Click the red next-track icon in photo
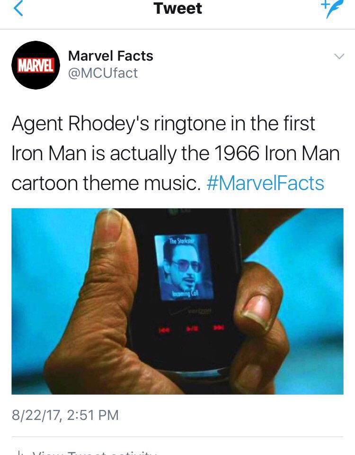355x455 pixels. (219, 328)
